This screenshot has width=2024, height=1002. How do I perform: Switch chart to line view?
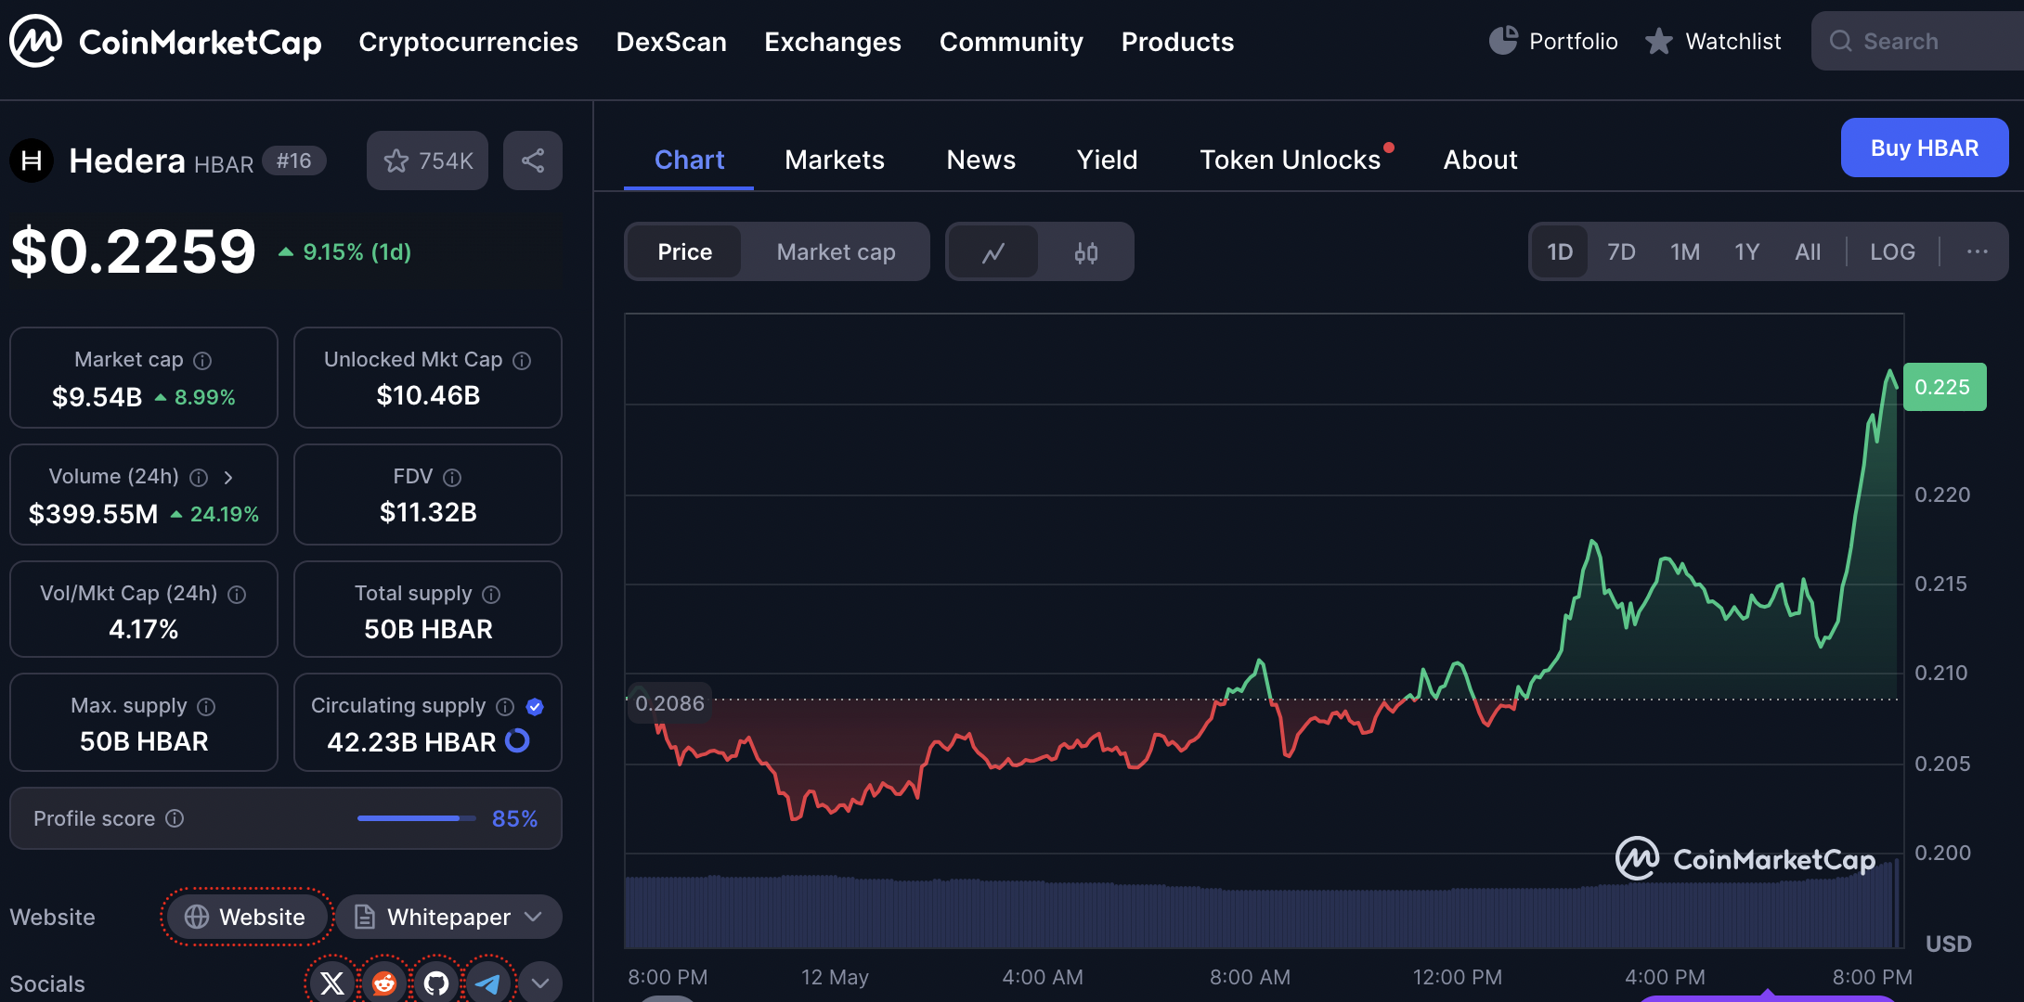pyautogui.click(x=993, y=252)
